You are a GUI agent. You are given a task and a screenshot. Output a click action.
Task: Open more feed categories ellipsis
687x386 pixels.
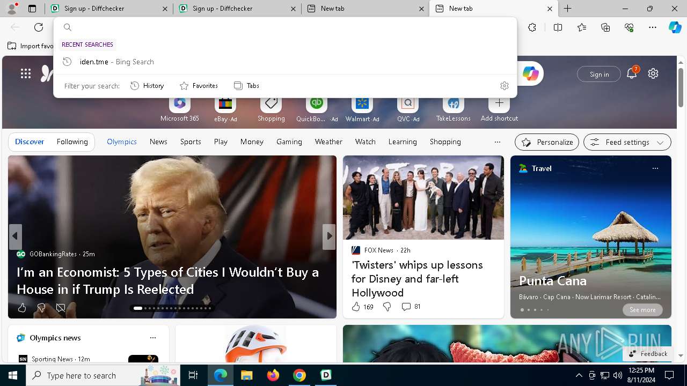(498, 142)
